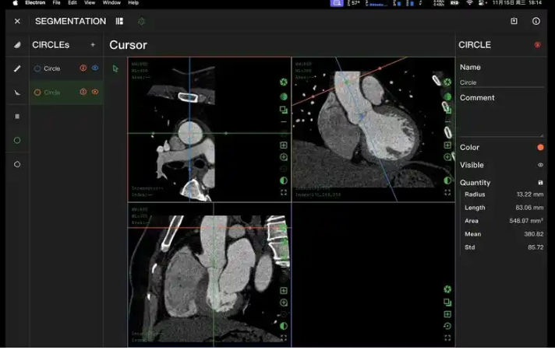
Task: Click the square plus icon in bottom-left view
Action: [284, 291]
